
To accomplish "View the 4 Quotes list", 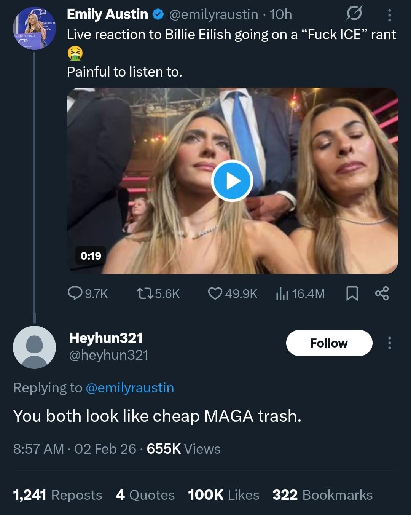I will (x=145, y=495).
